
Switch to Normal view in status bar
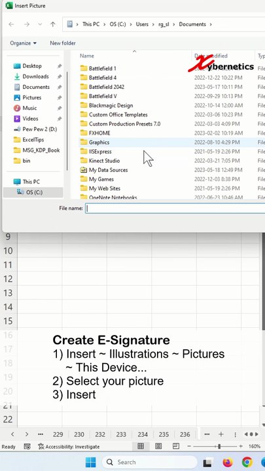click(x=141, y=446)
